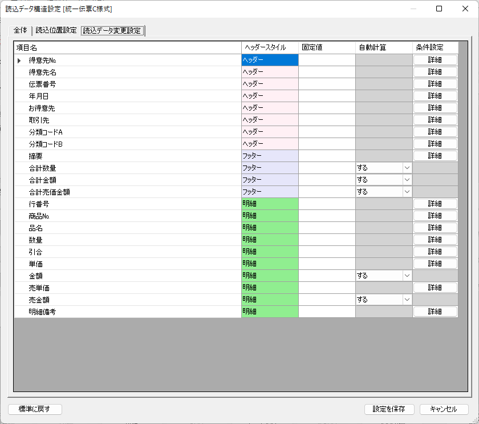Click 固定値 field for 明細備考 row

[327, 312]
